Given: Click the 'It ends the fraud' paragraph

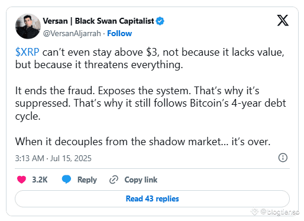Looking at the screenshot, I should (x=150, y=103).
